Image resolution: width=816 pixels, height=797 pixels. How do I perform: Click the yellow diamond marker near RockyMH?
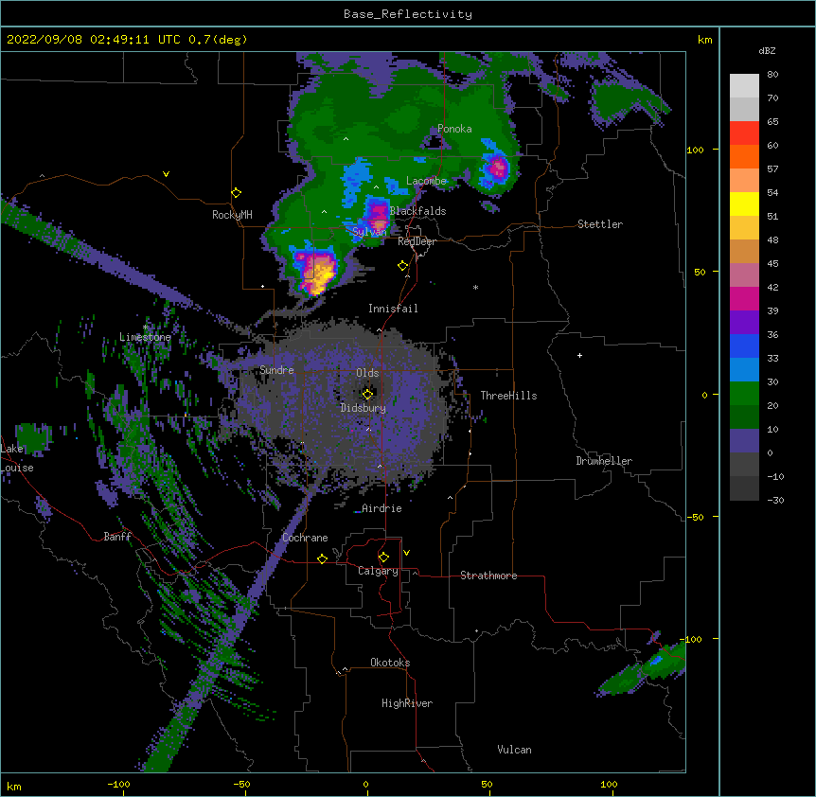(x=236, y=193)
